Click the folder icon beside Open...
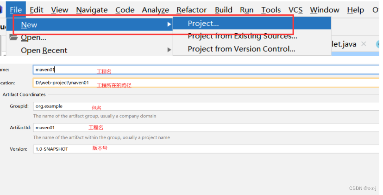This screenshot has height=195, width=383. click(13, 37)
